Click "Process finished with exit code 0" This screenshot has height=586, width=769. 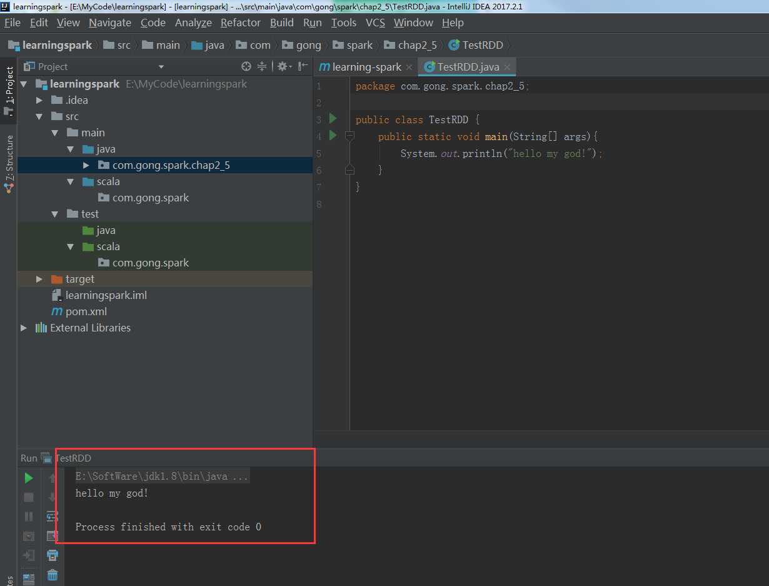pos(168,527)
